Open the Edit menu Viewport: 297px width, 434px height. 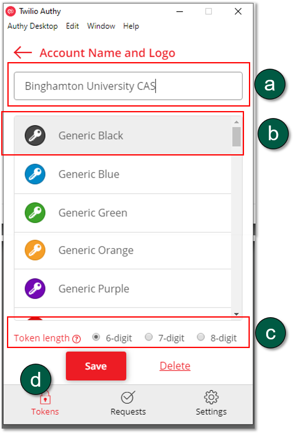(x=72, y=26)
